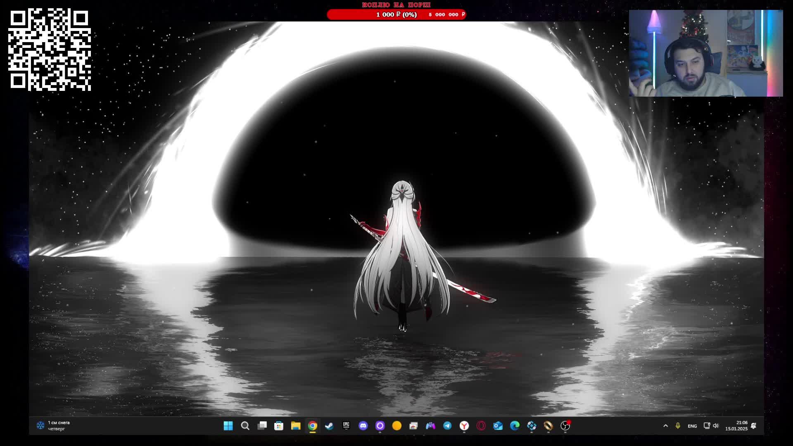Screen dimensions: 793x446
Task: Expand the hidden system tray icons
Action: pos(665,426)
